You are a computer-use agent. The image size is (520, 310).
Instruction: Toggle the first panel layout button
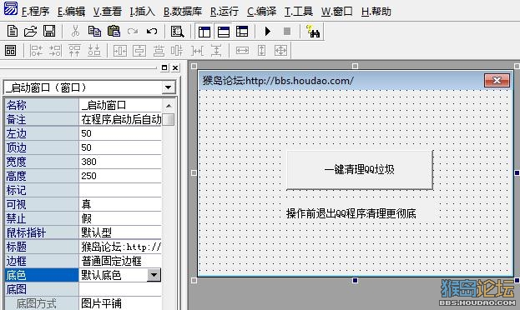204,32
